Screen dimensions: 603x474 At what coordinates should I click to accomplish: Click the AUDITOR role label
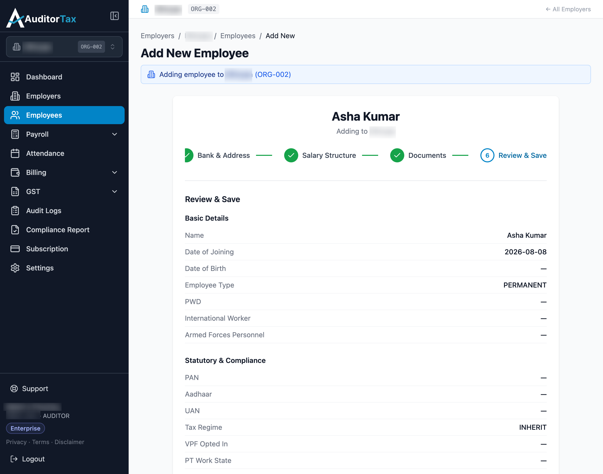[x=56, y=416]
